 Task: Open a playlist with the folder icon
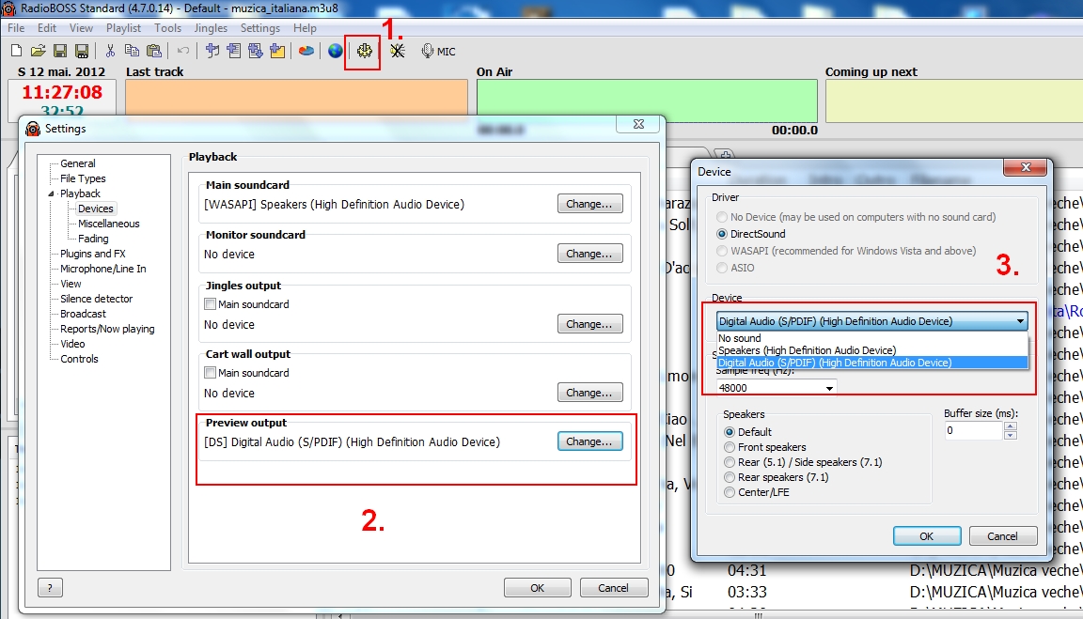[38, 51]
